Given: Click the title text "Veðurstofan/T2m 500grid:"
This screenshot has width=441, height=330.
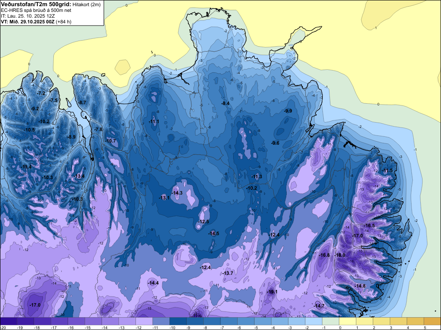Looking at the screenshot, I should pos(36,4).
